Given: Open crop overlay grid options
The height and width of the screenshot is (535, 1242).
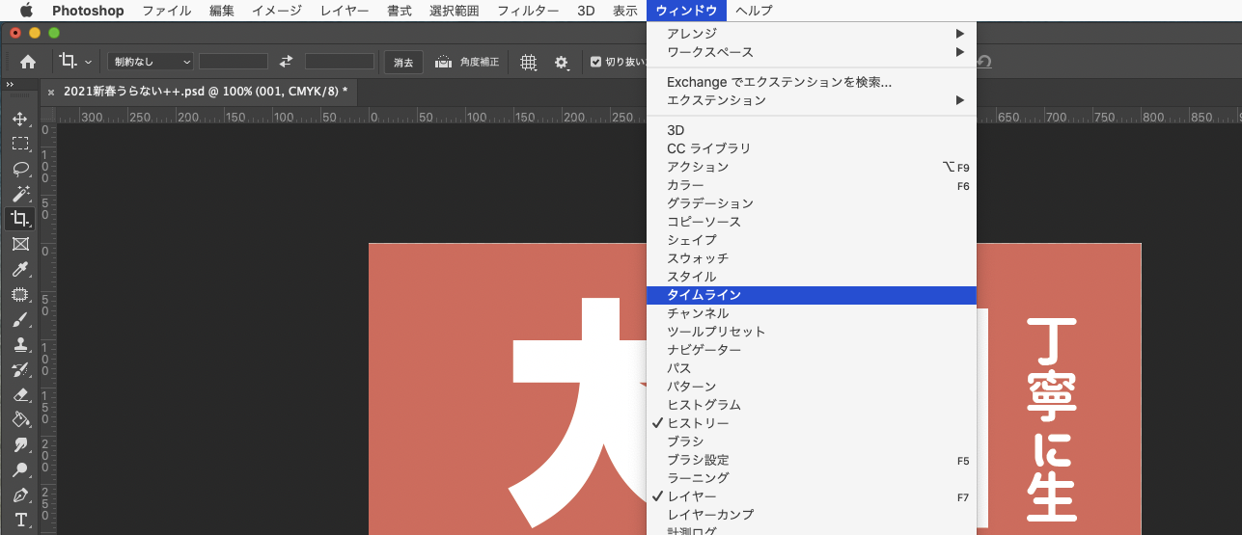Looking at the screenshot, I should point(528,62).
